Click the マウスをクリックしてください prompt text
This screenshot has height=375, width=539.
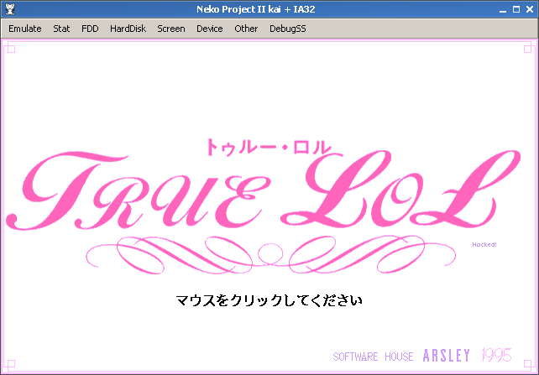(x=269, y=299)
